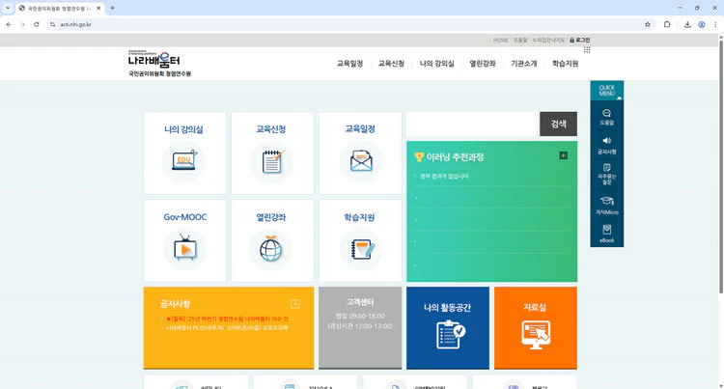Expand 이러닝 추천과정 with the plus button

(x=564, y=155)
